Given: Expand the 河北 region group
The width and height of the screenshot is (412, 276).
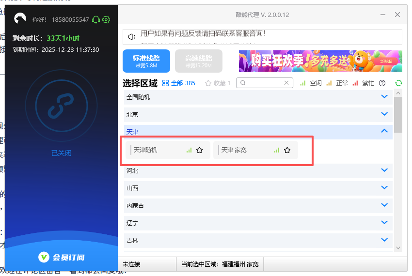Looking at the screenshot, I should point(384,170).
